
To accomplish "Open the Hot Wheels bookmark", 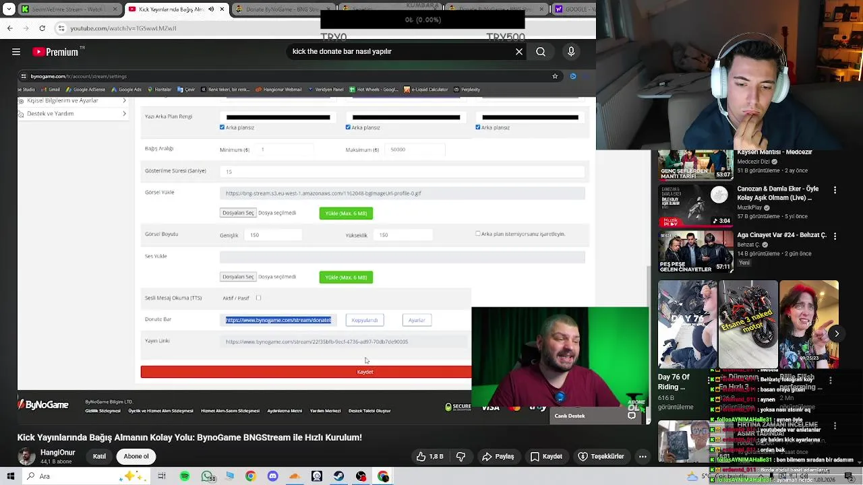I will pyautogui.click(x=374, y=90).
